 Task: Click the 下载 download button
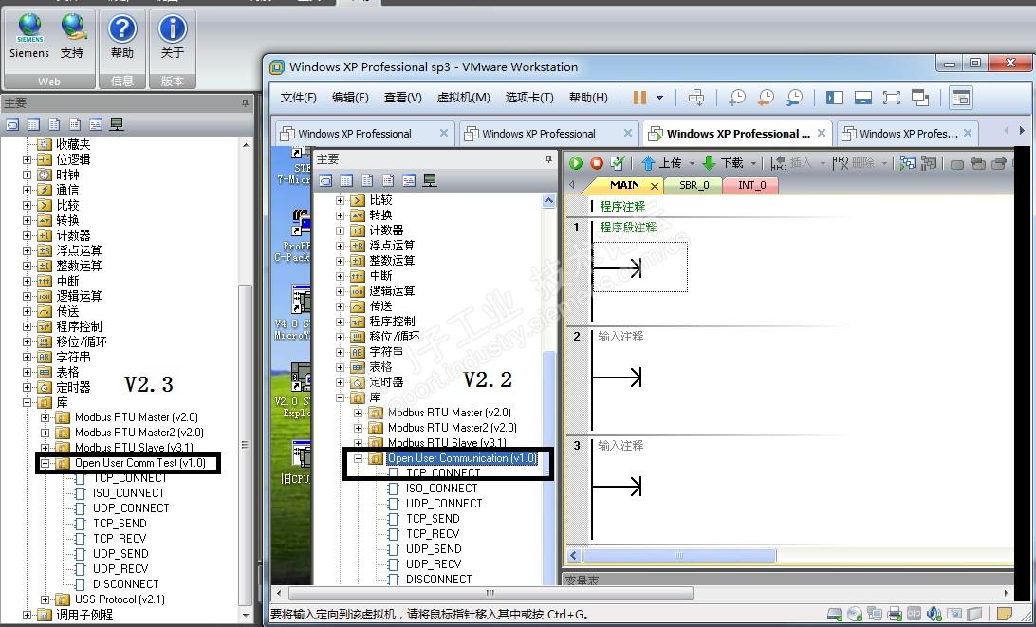(x=722, y=162)
